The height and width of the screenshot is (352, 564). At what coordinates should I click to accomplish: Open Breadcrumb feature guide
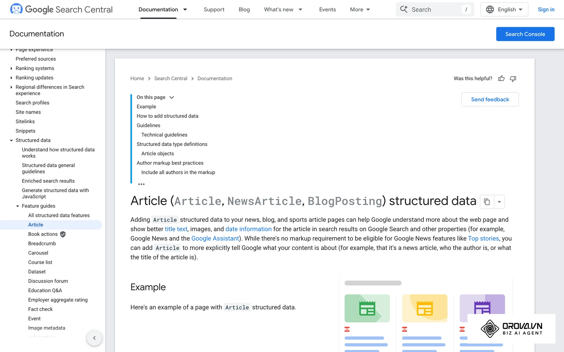tap(42, 244)
